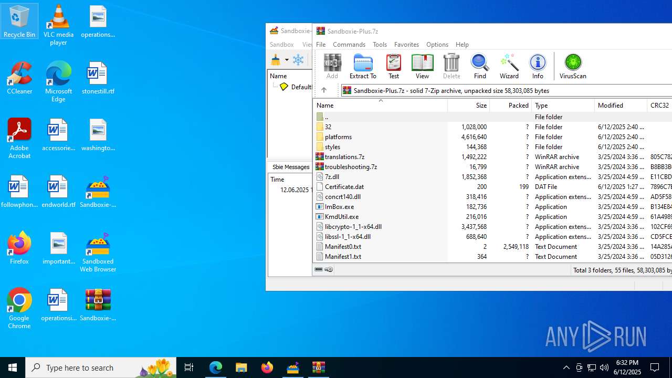672x378 pixels.
Task: Open the Commands menu
Action: pyautogui.click(x=349, y=45)
